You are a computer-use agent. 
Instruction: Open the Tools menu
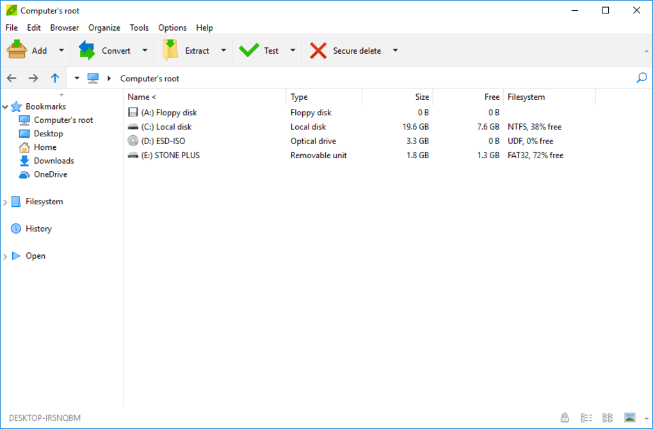point(139,28)
